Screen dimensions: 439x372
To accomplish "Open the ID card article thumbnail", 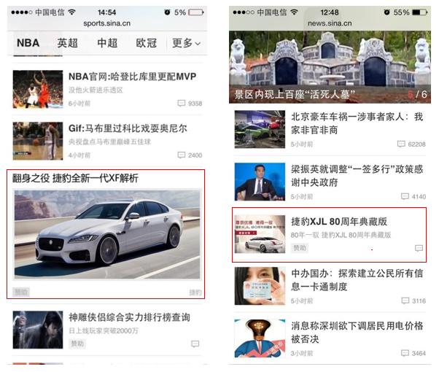I will click(260, 286).
